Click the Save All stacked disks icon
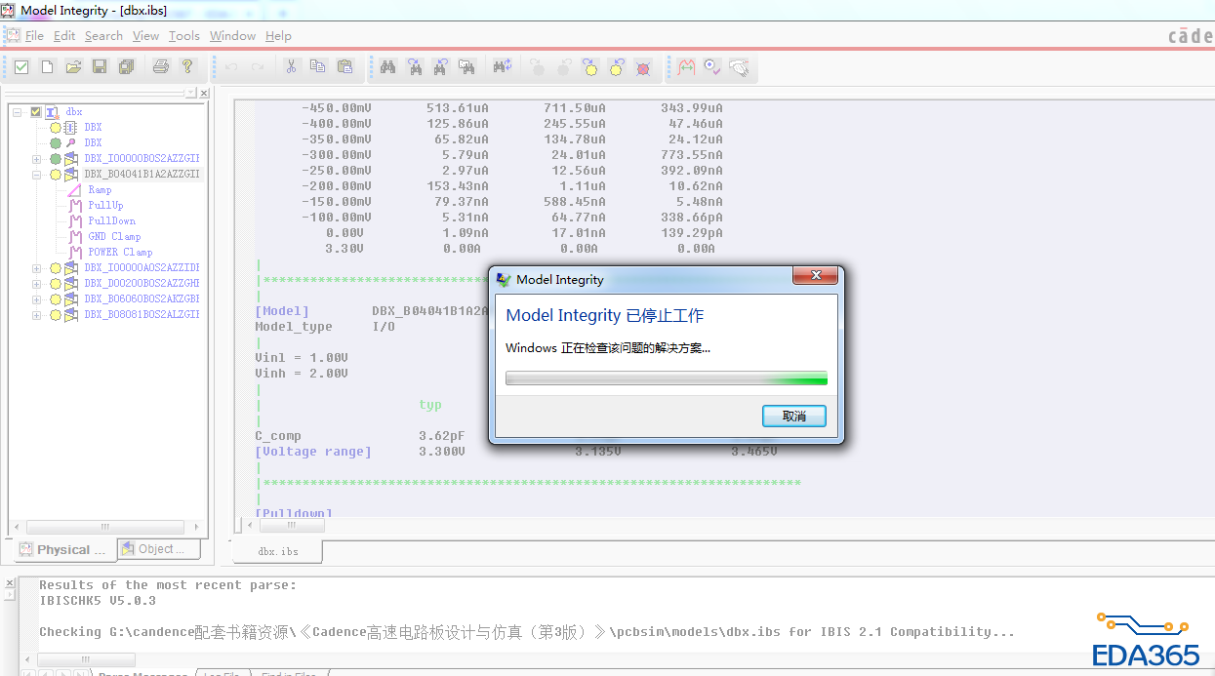1215x676 pixels. 126,67
